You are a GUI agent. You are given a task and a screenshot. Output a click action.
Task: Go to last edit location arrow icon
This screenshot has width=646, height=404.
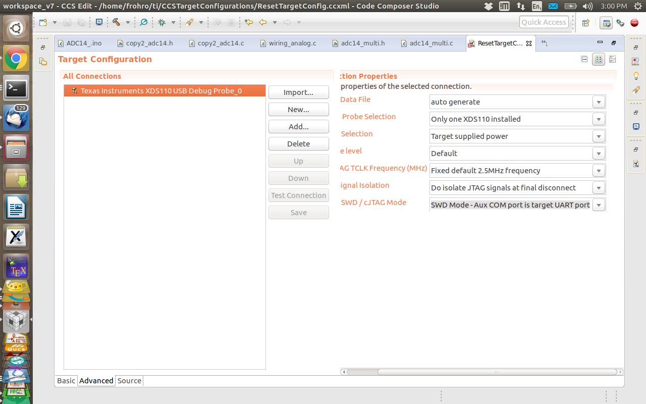249,22
